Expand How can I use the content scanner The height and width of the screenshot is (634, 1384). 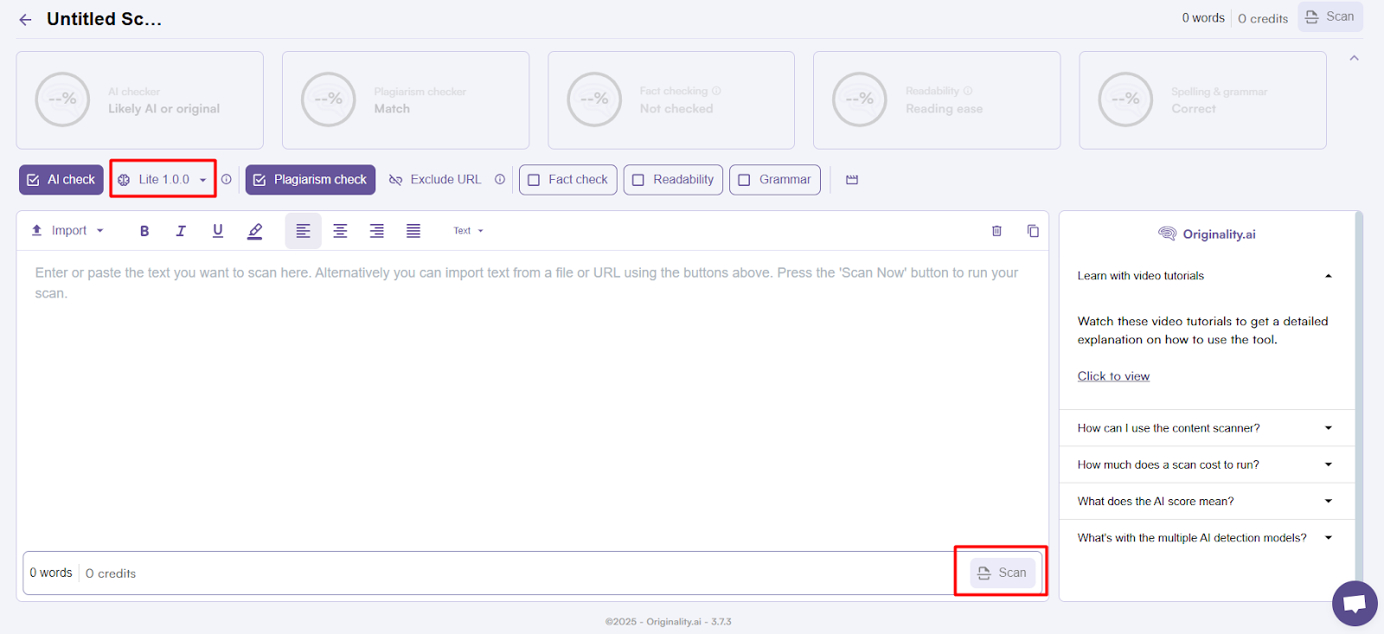(x=1207, y=428)
